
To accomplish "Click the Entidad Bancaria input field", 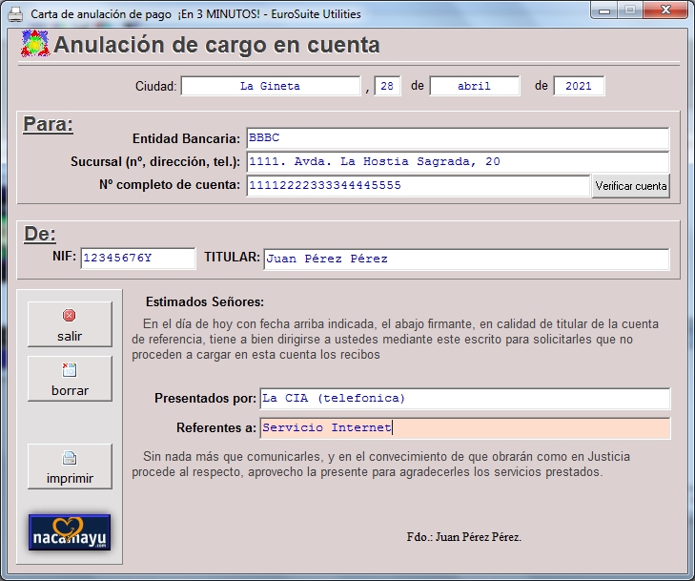I will [x=458, y=138].
